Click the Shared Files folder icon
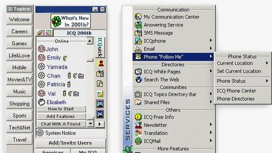This screenshot has height=153, width=272. point(138,102)
